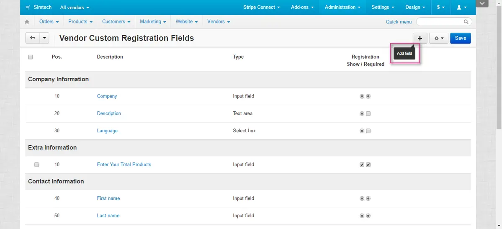502x229 pixels.
Task: Open the gear settings dropdown
Action: pyautogui.click(x=439, y=38)
